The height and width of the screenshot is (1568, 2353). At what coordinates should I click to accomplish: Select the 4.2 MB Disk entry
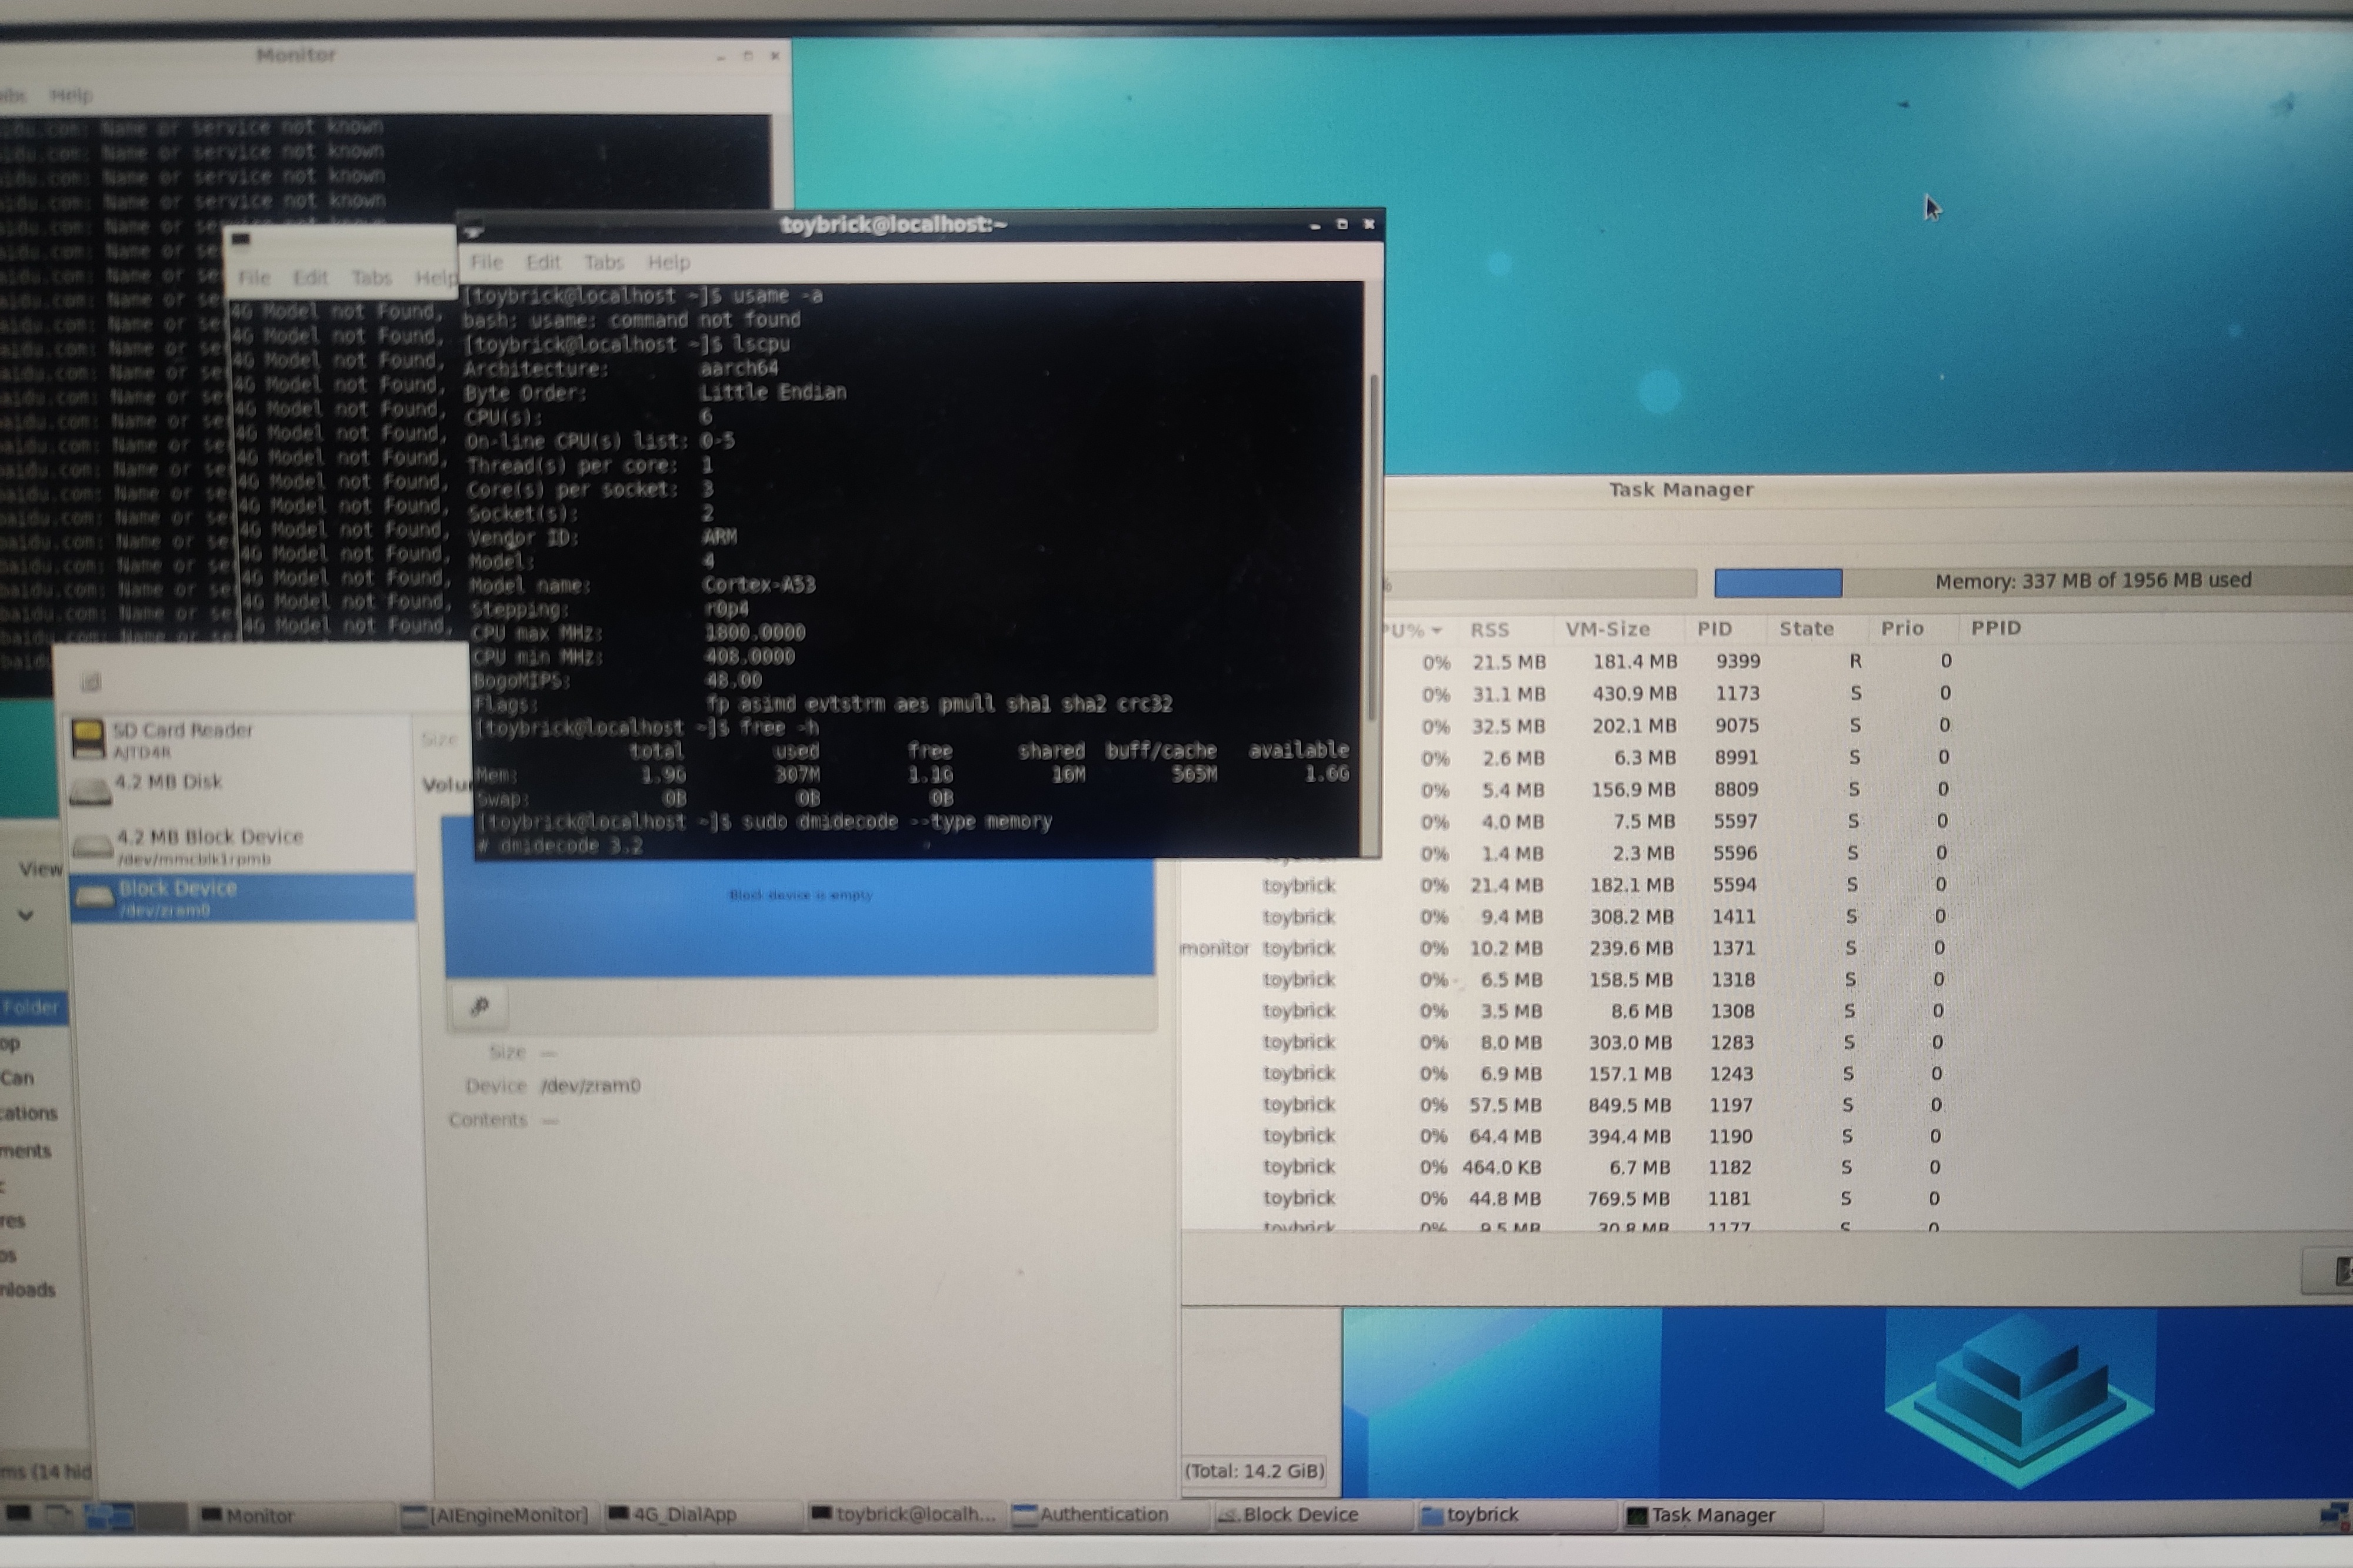pyautogui.click(x=168, y=782)
